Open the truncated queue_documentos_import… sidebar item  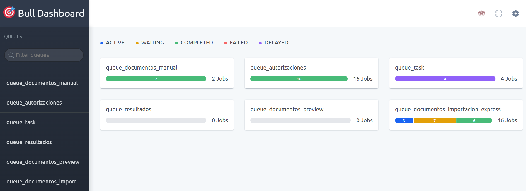pyautogui.click(x=45, y=181)
